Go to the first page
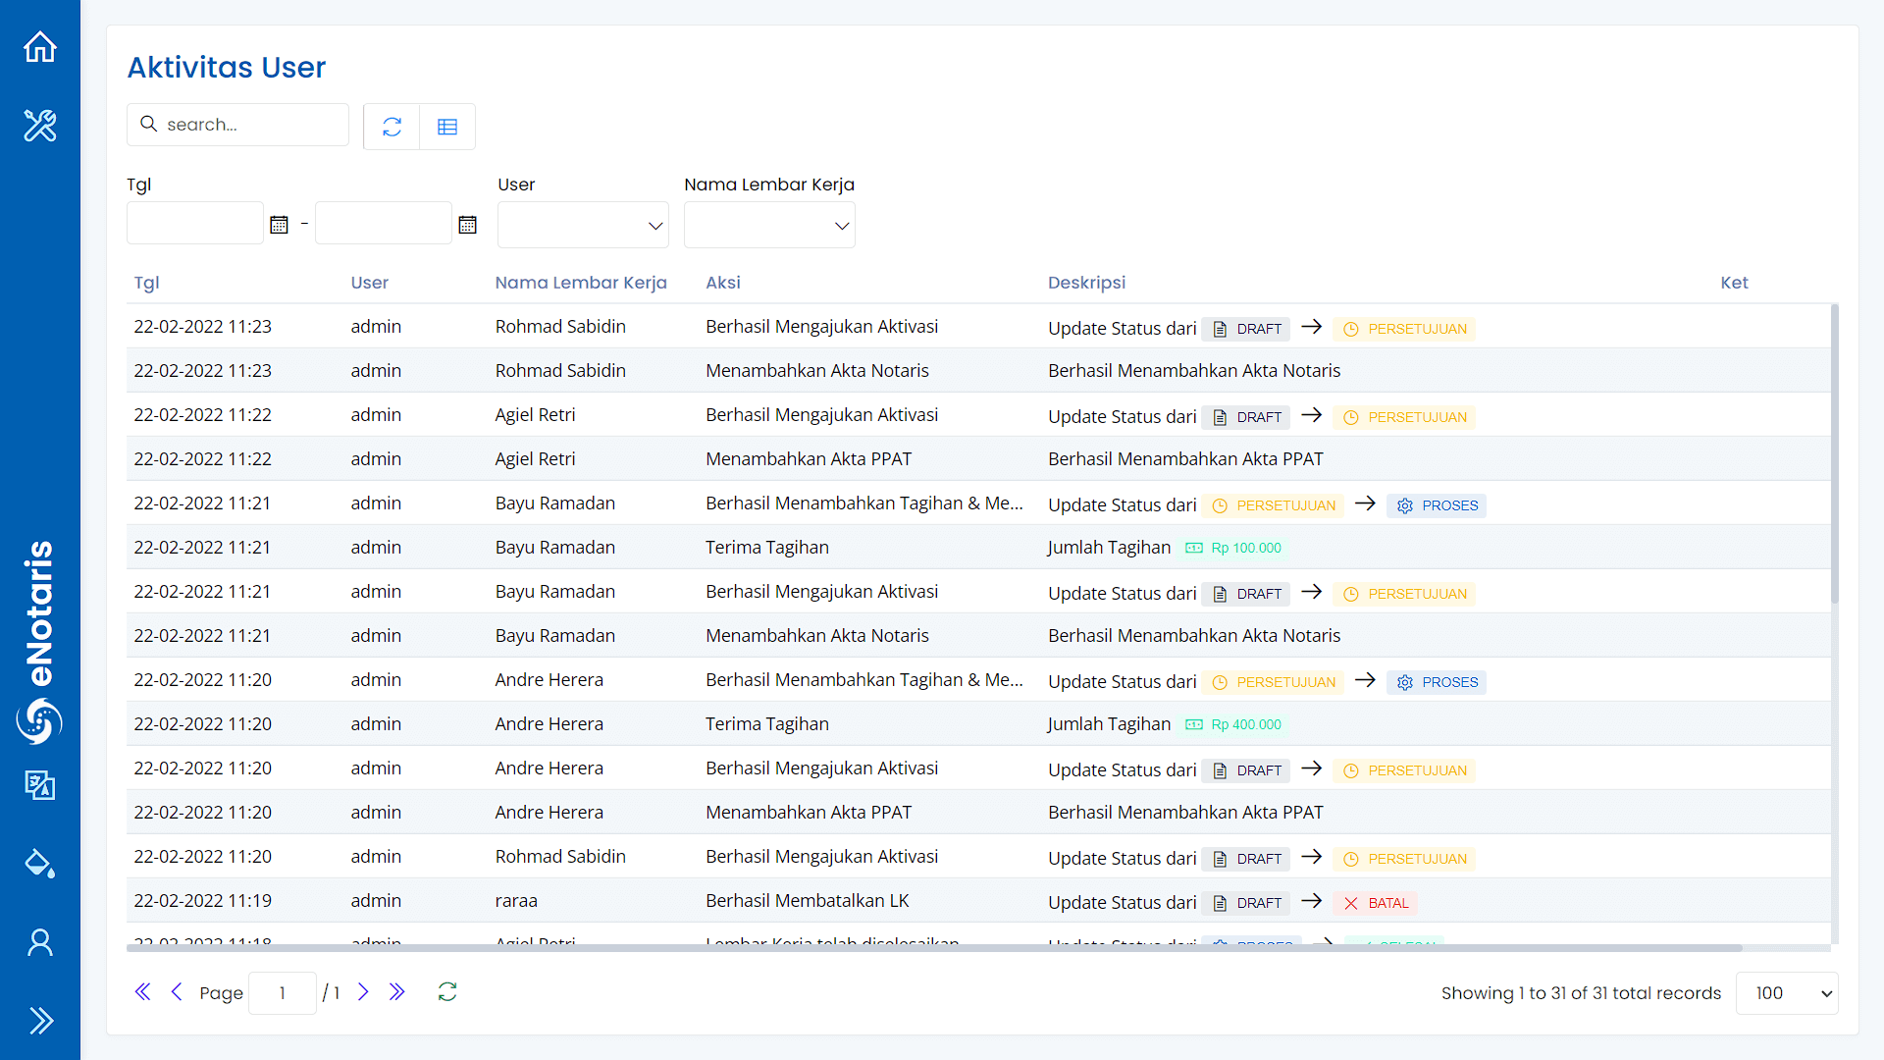This screenshot has width=1884, height=1060. click(142, 992)
